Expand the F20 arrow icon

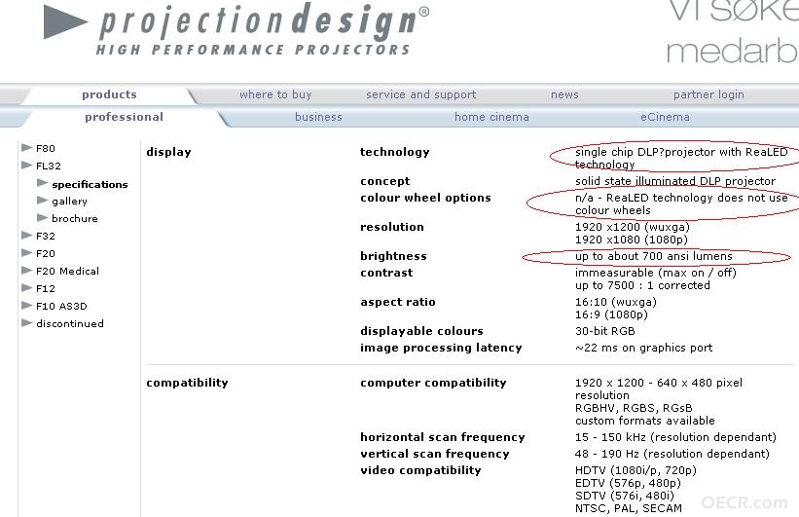(x=26, y=252)
